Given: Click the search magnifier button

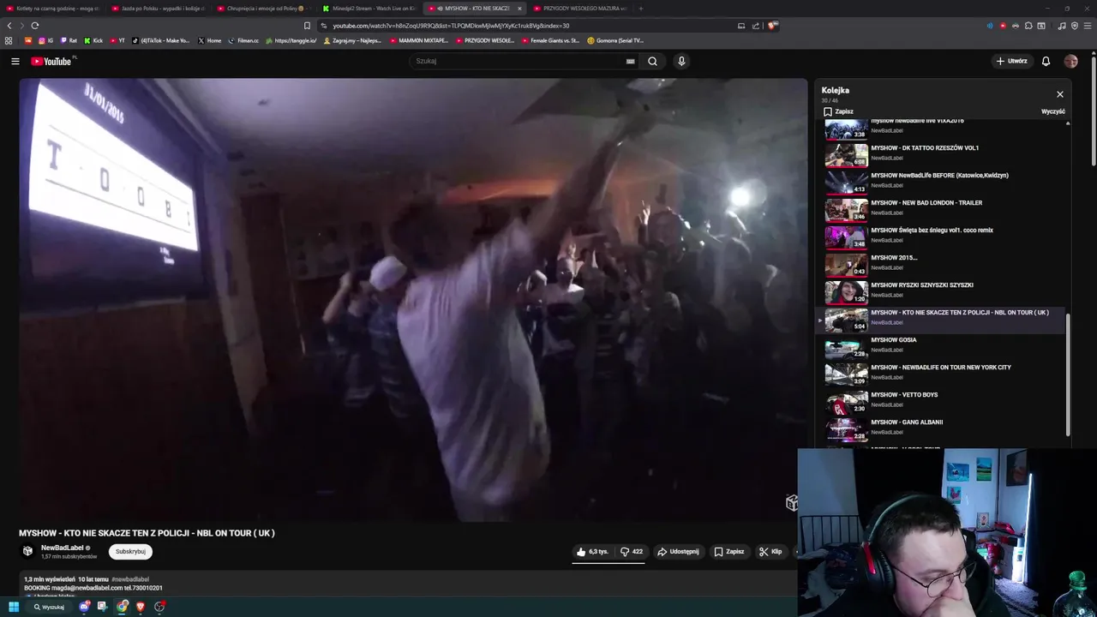Looking at the screenshot, I should pyautogui.click(x=652, y=61).
